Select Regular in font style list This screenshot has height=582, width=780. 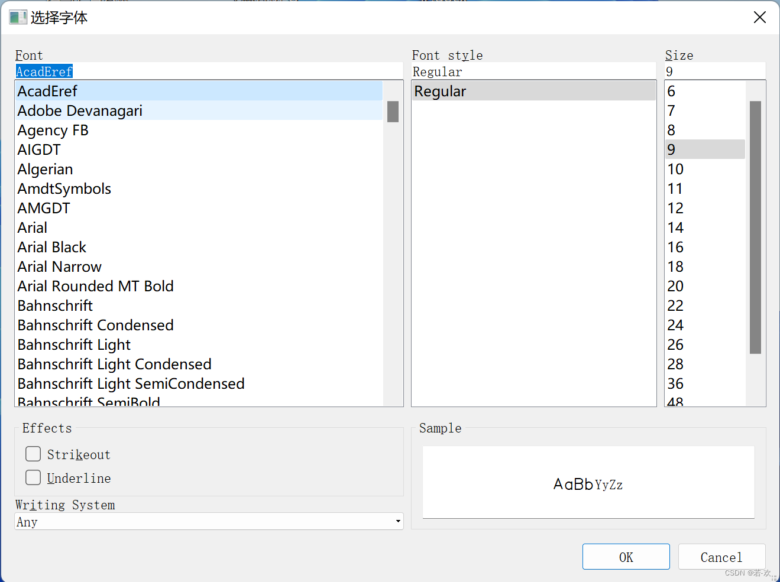534,91
